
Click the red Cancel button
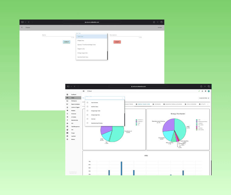point(117,42)
